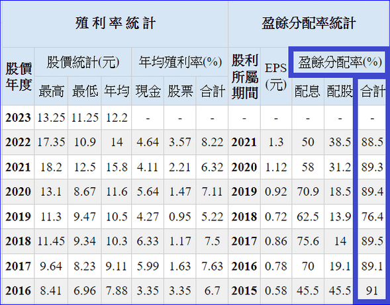This screenshot has width=390, height=305.
Task: Click stock payout 31.2
Action: 340,167
